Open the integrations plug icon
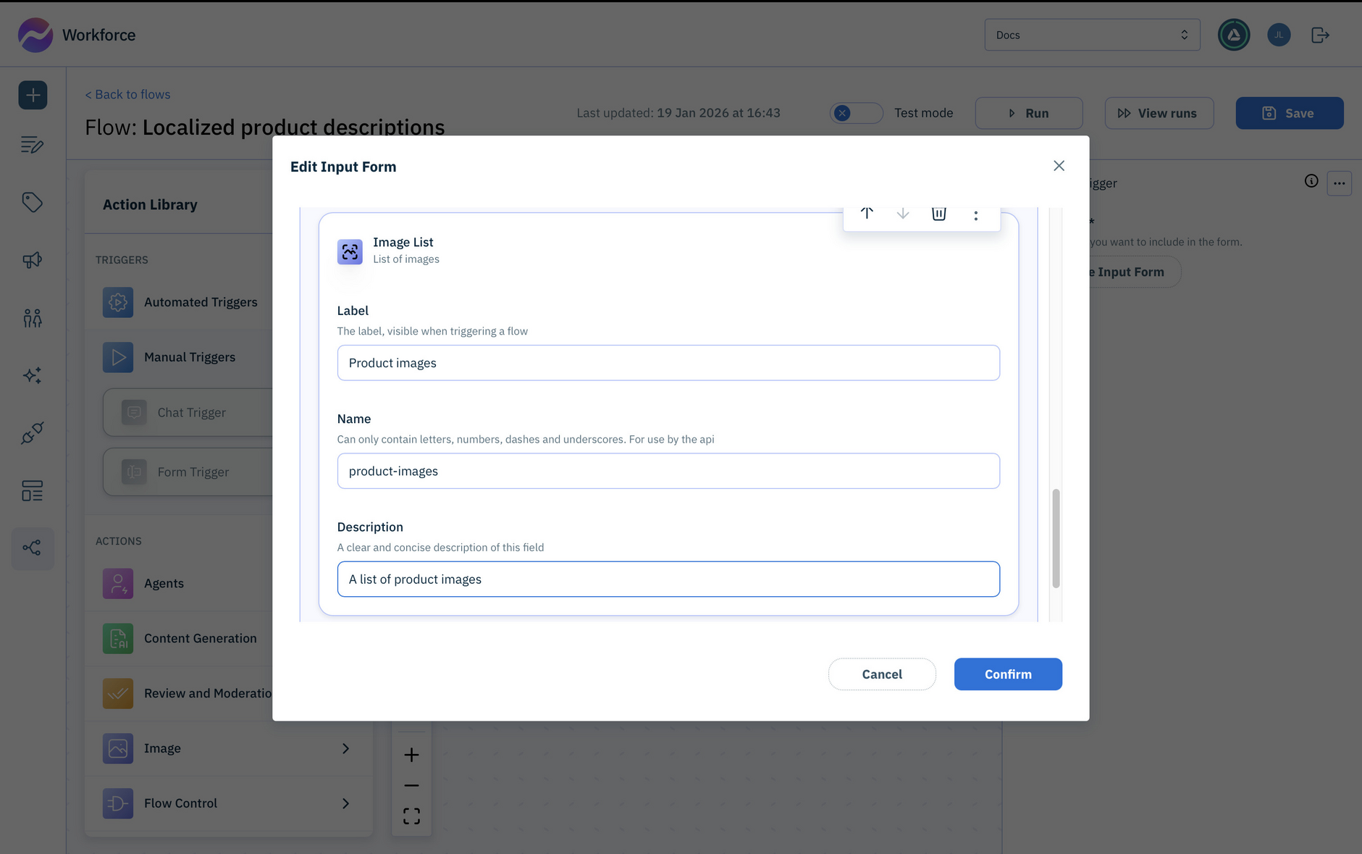 coord(32,433)
